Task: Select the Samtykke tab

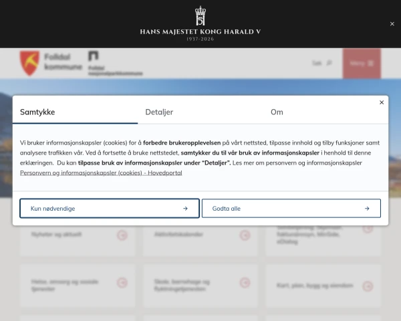Action: point(75,112)
